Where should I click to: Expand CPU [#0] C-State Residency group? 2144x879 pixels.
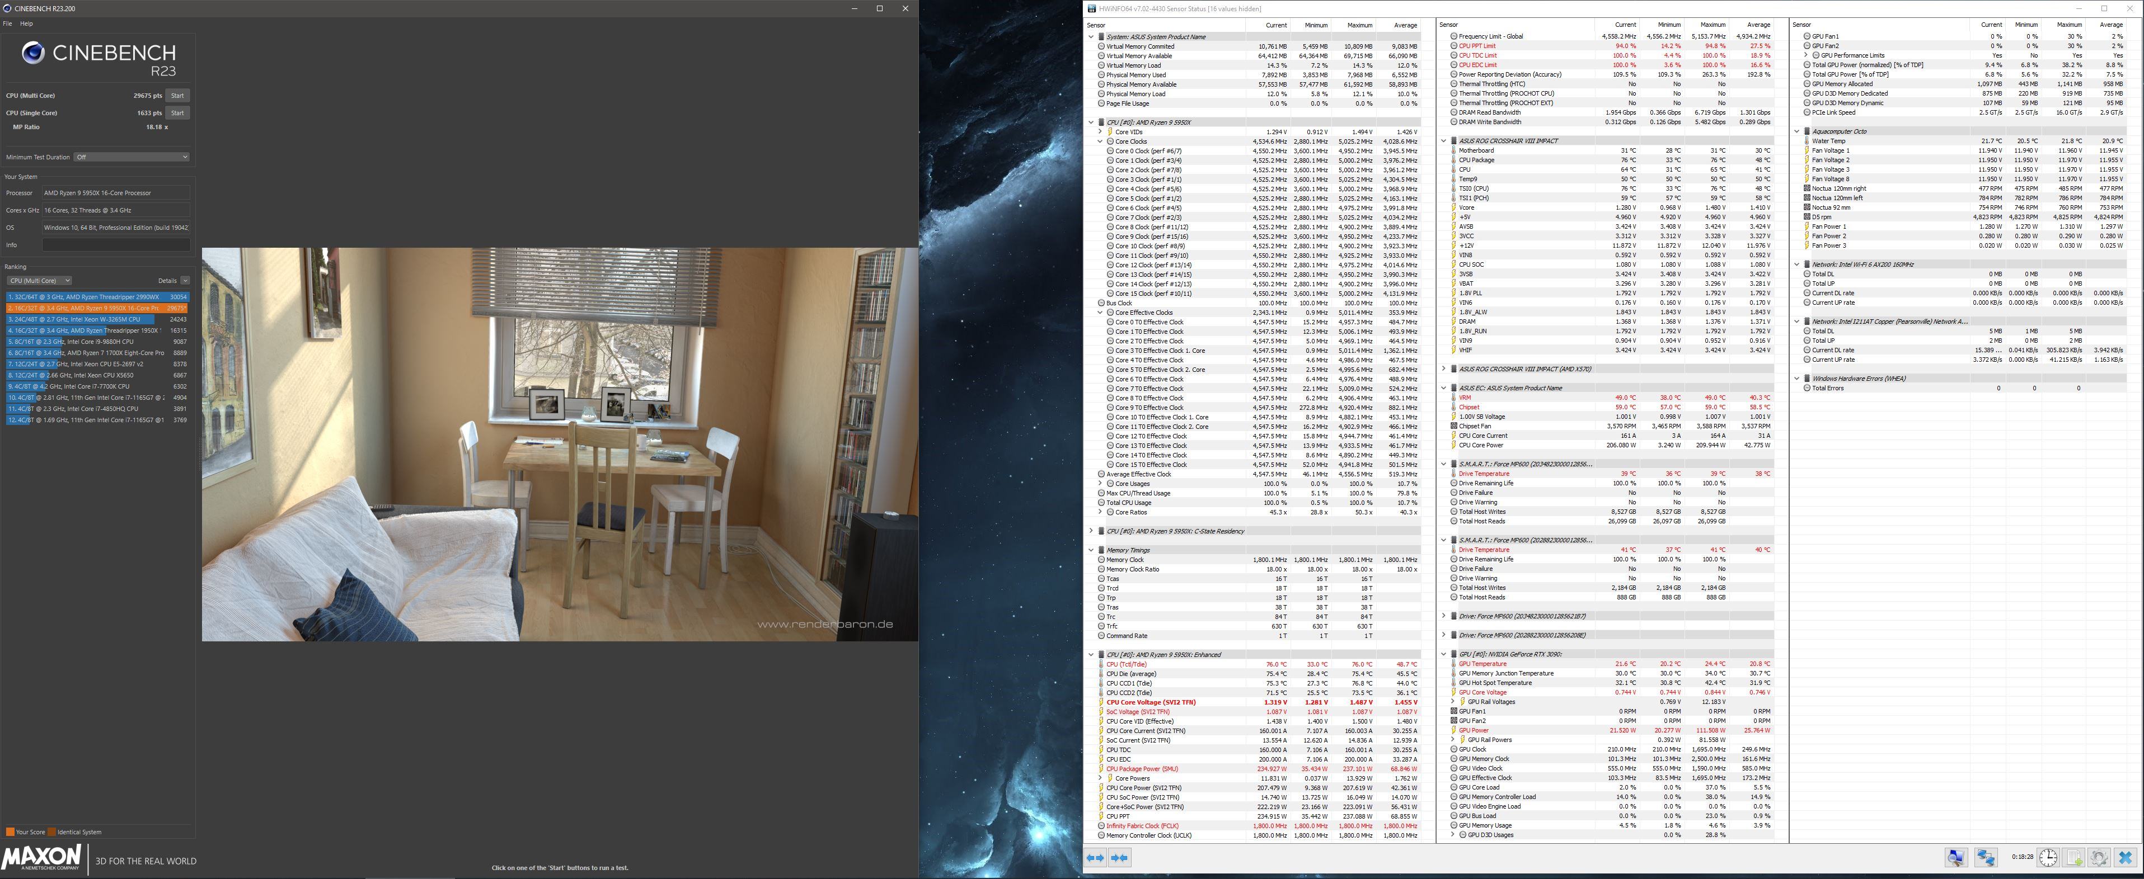(1091, 531)
